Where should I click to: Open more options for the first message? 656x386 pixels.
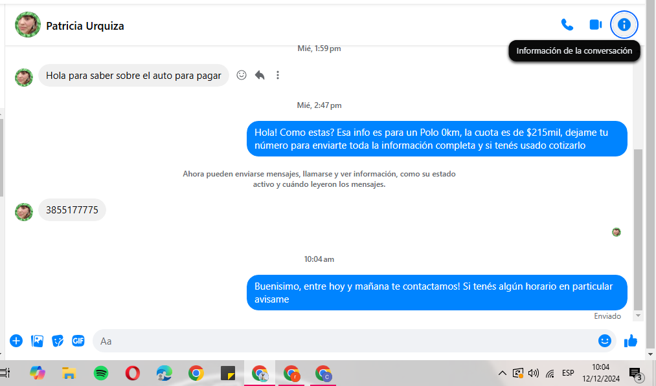pos(278,75)
